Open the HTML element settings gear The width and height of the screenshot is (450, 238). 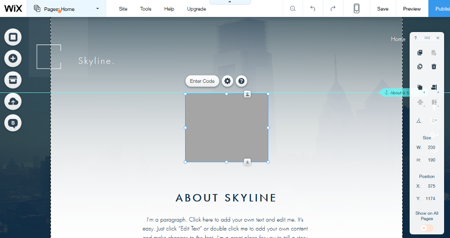tap(227, 81)
